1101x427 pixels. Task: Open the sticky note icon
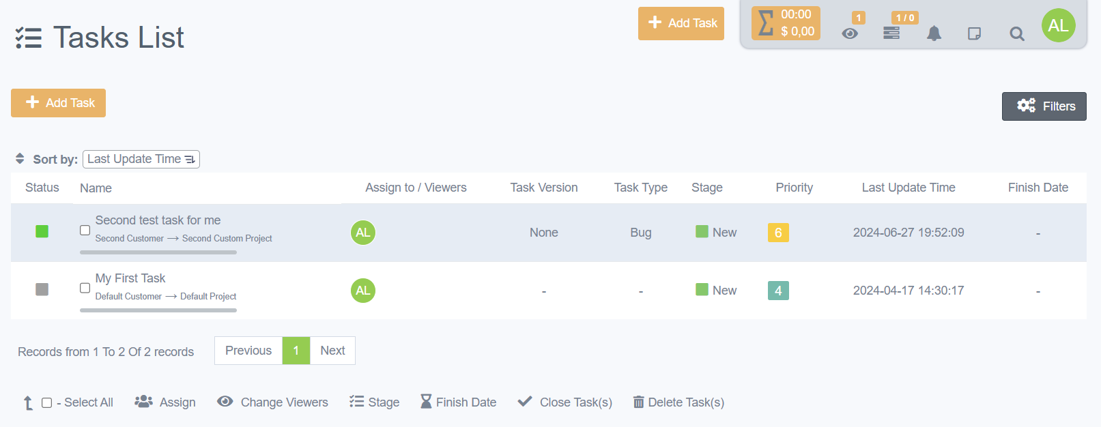click(x=974, y=33)
